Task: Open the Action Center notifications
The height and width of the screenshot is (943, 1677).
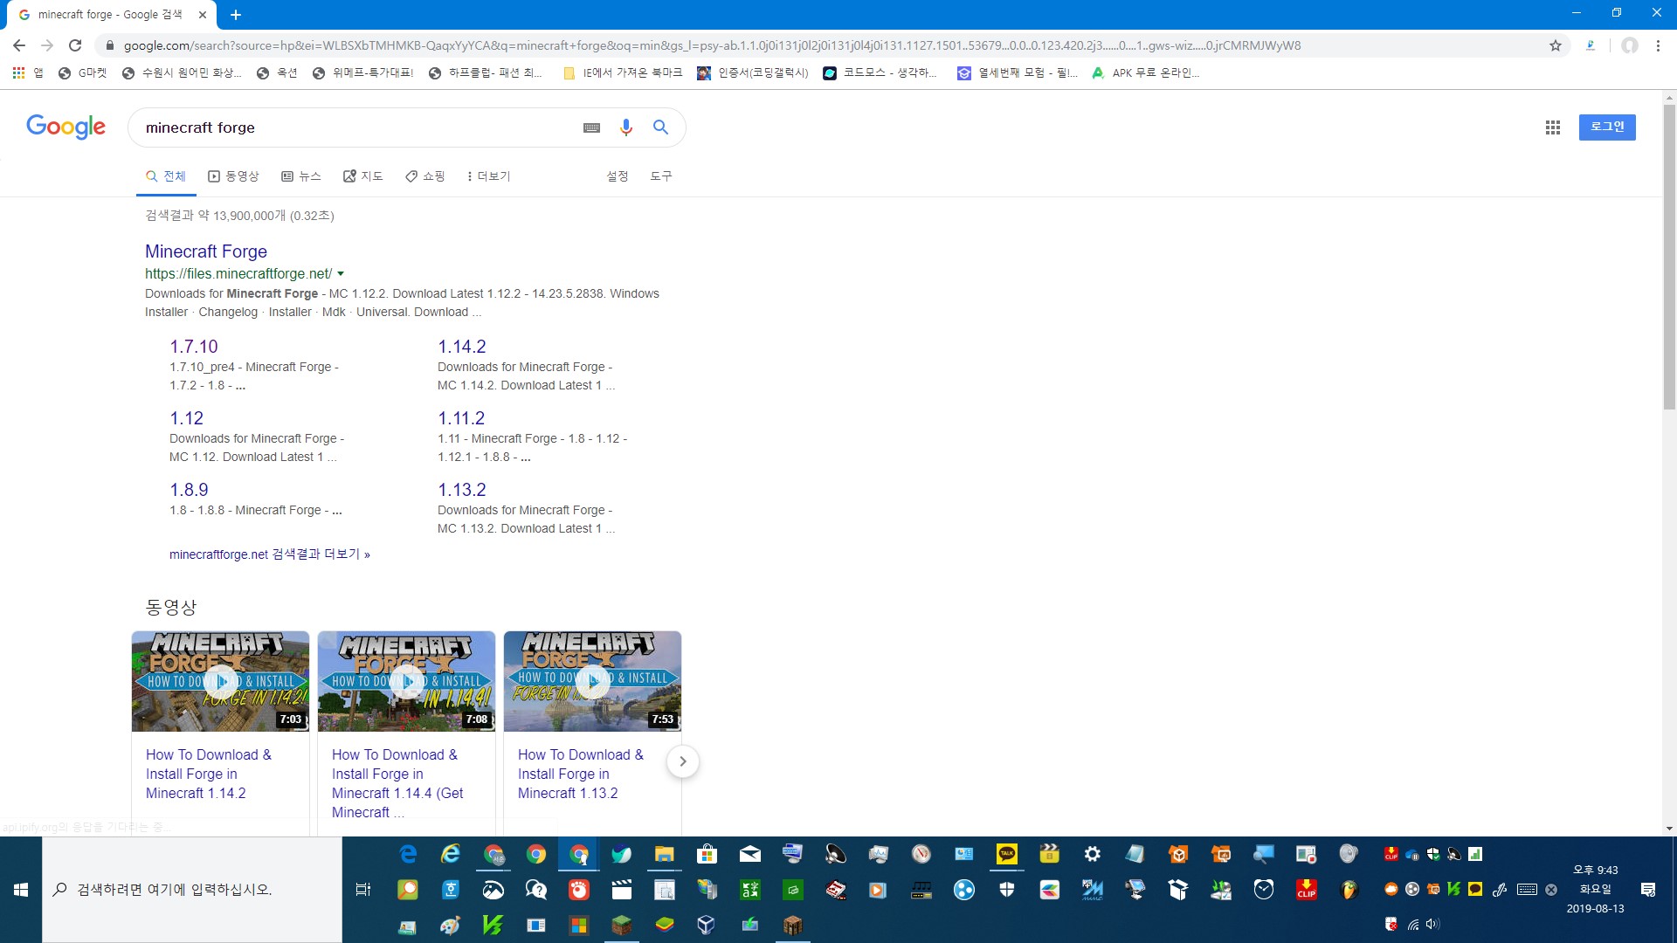Action: [1648, 890]
